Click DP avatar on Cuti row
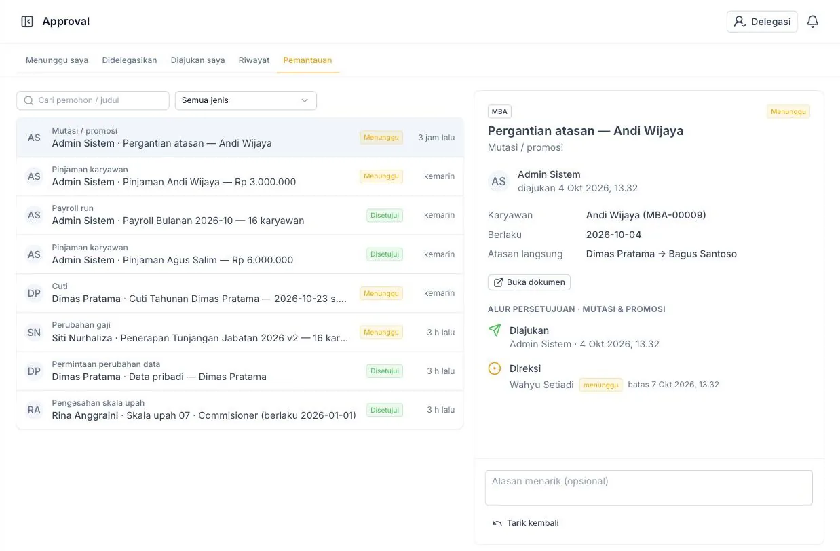The image size is (840, 551). [34, 293]
